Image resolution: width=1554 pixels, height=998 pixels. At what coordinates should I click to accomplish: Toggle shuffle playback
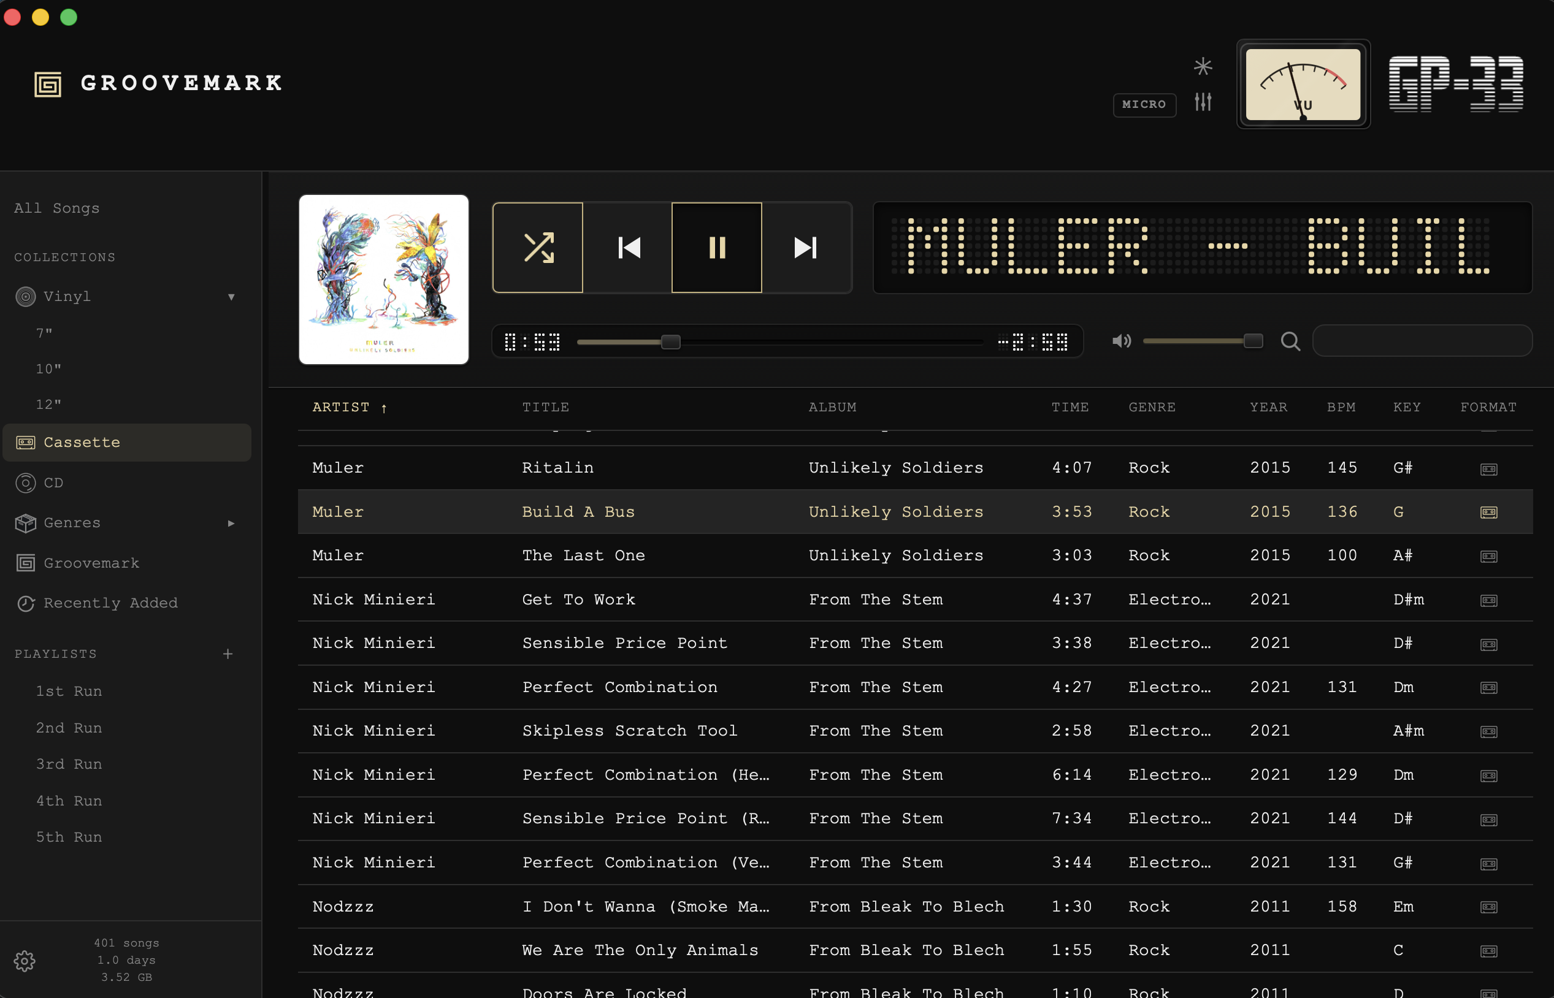(x=537, y=248)
